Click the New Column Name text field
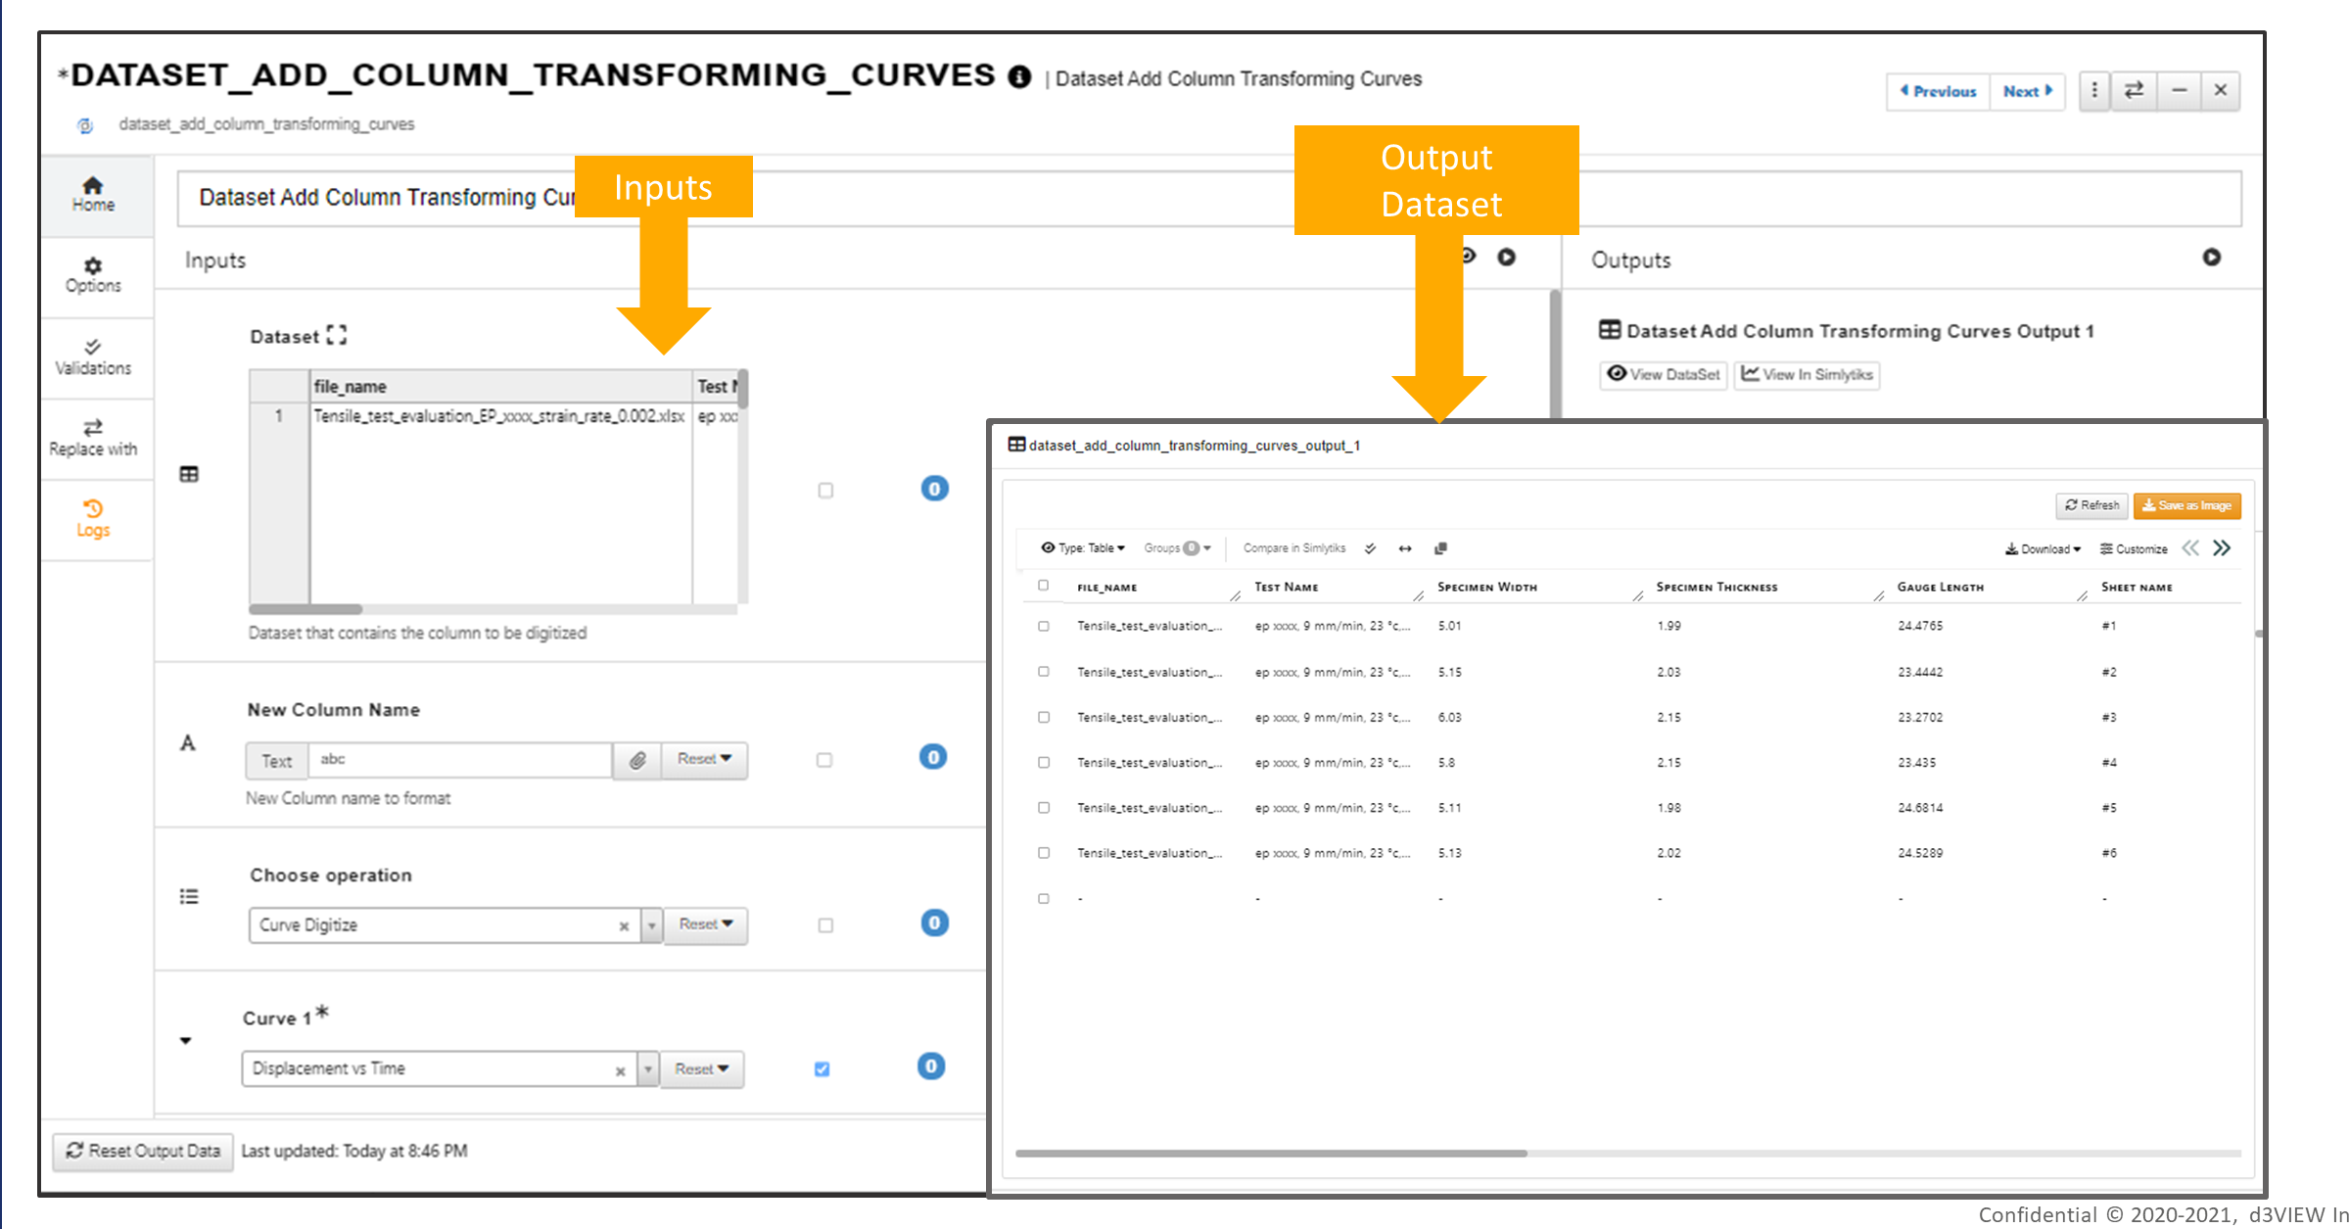The image size is (2349, 1229). coord(460,760)
